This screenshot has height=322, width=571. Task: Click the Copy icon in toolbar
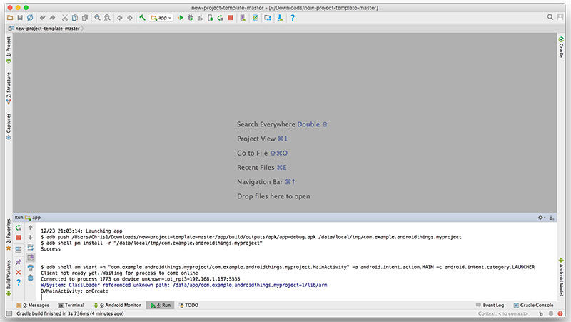tap(75, 17)
